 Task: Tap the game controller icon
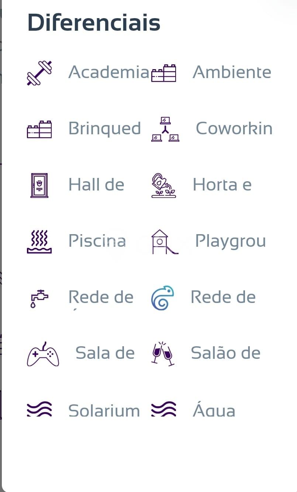[43, 354]
